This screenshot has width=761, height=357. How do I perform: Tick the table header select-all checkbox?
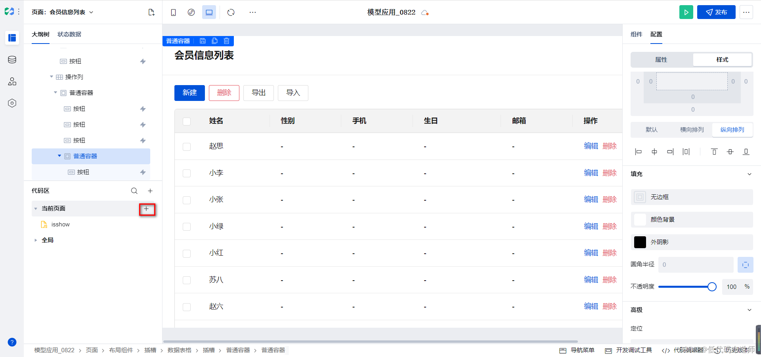(x=187, y=121)
